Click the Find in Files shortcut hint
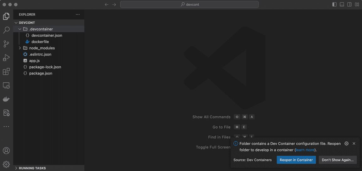Screen dimensions: 362x171 tap(231, 137)
